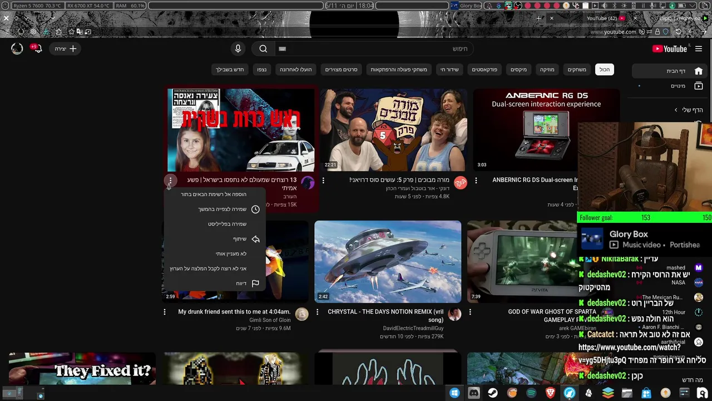
Task: Open Microsoft Store from the taskbar
Action: 646,393
